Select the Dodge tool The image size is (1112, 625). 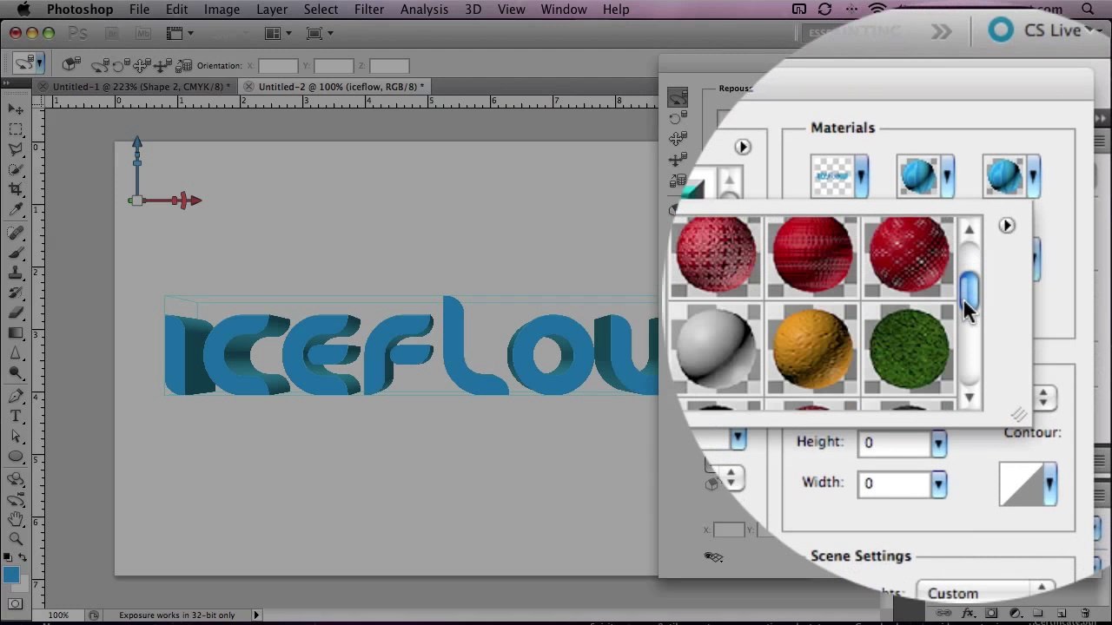click(x=16, y=372)
